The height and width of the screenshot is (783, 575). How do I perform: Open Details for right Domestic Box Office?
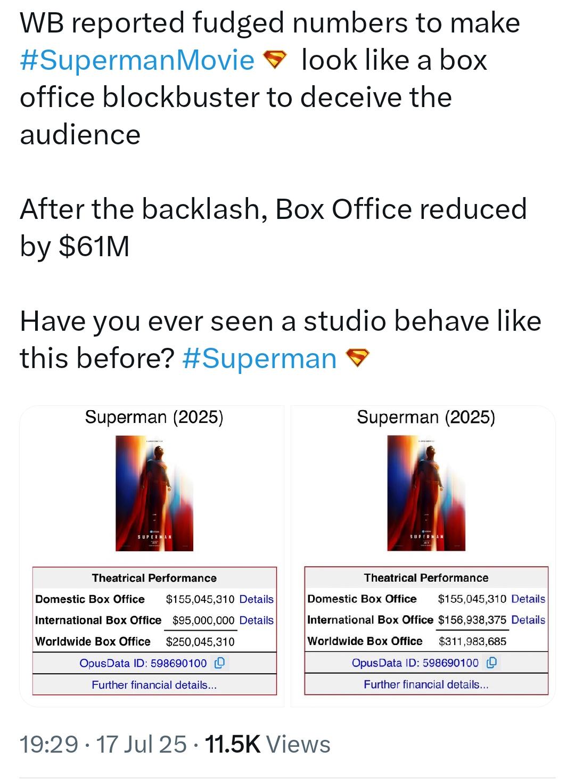click(x=528, y=599)
